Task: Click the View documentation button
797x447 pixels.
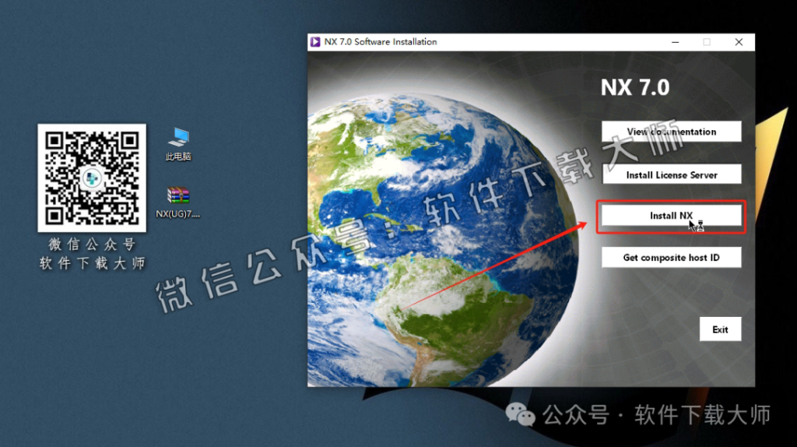Action: [671, 131]
